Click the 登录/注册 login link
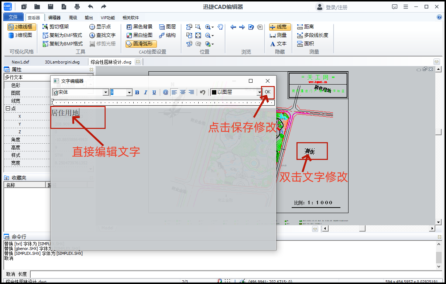446x284 pixels. (x=336, y=7)
